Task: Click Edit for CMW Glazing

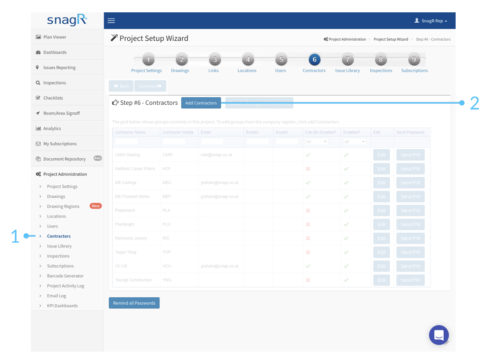Action: tap(382, 155)
